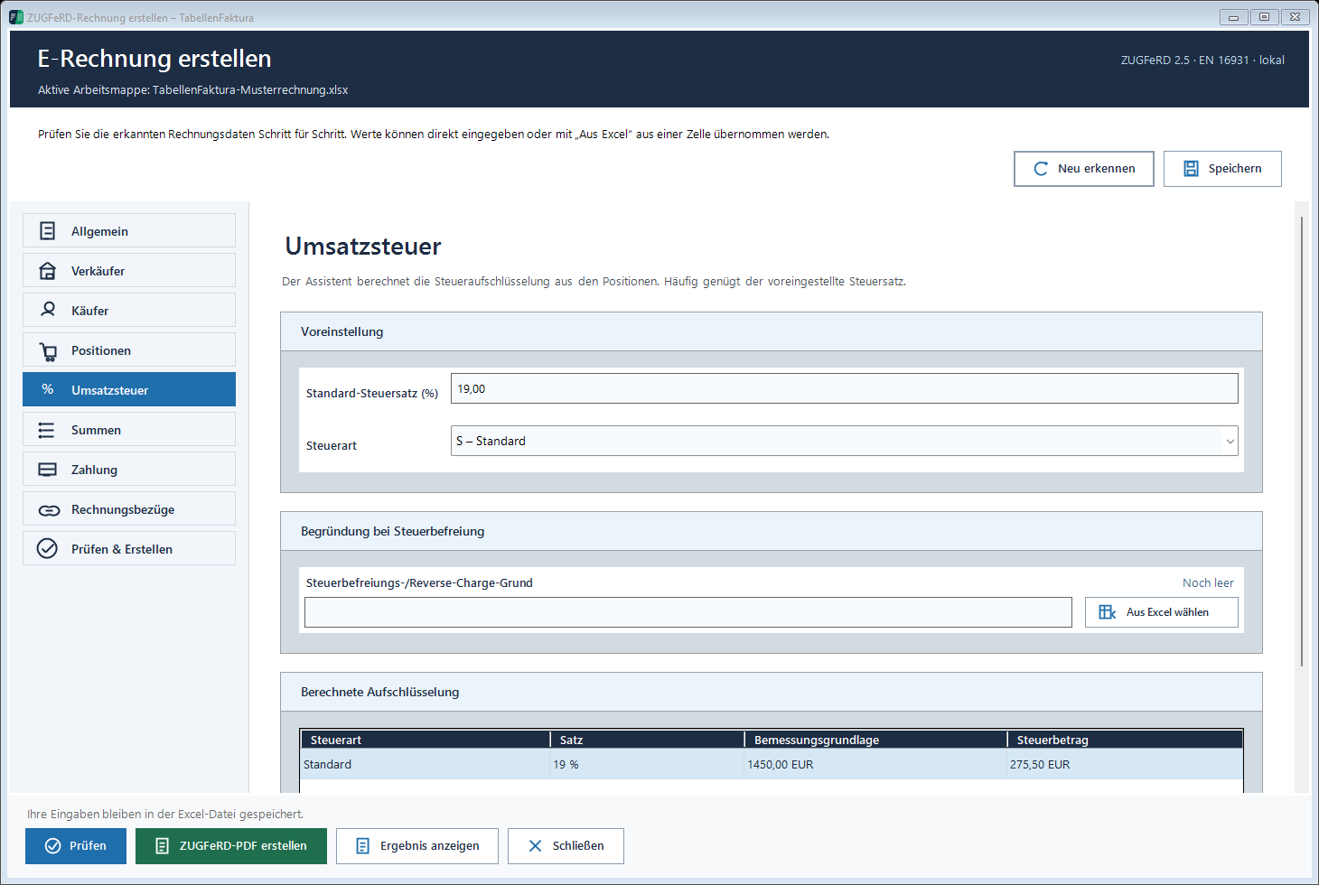Click the Bemessungsgrundlage column header

coord(875,740)
